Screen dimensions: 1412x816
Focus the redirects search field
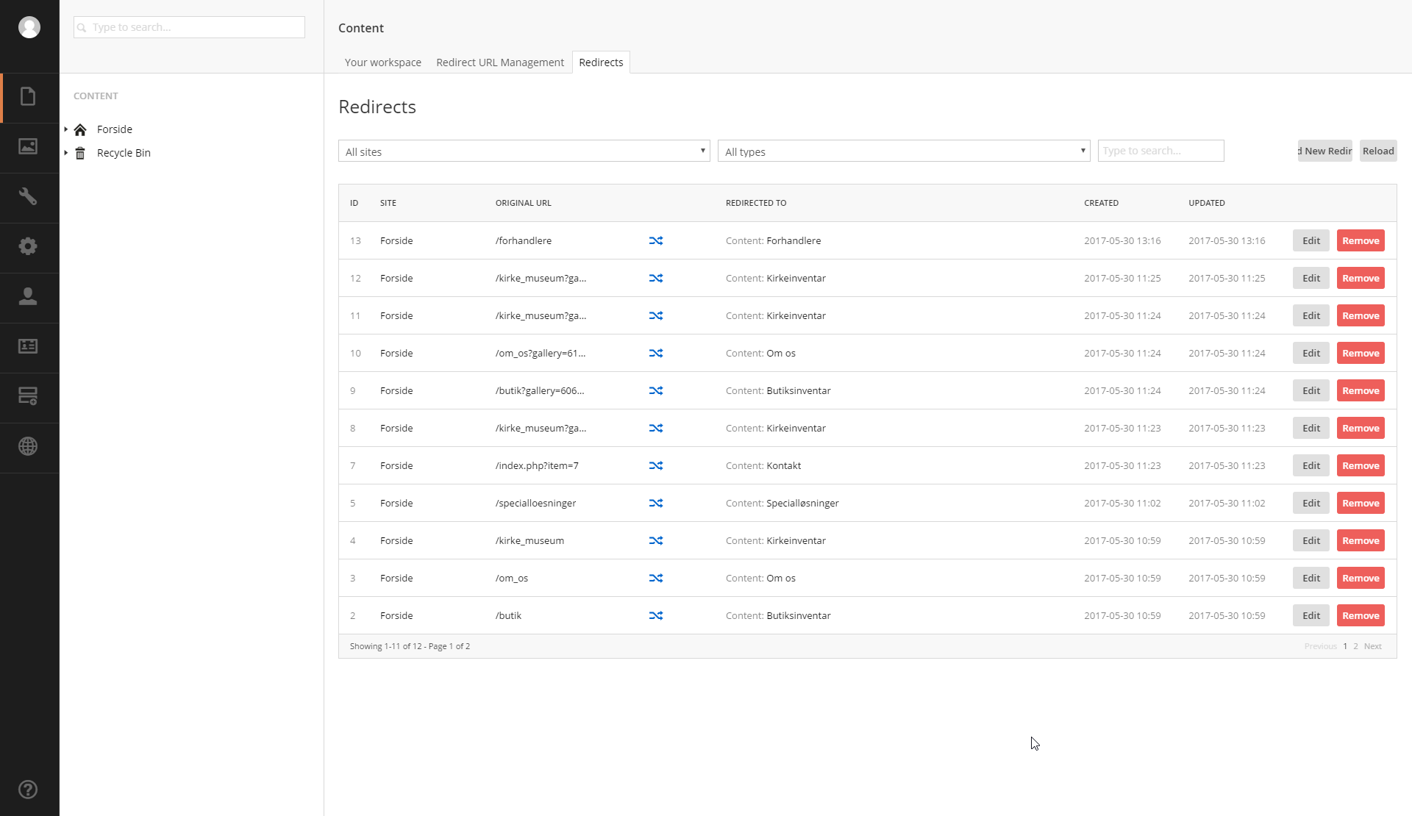(1160, 151)
